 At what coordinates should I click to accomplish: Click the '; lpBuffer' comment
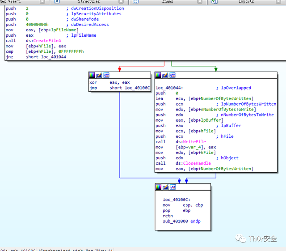point(229,126)
